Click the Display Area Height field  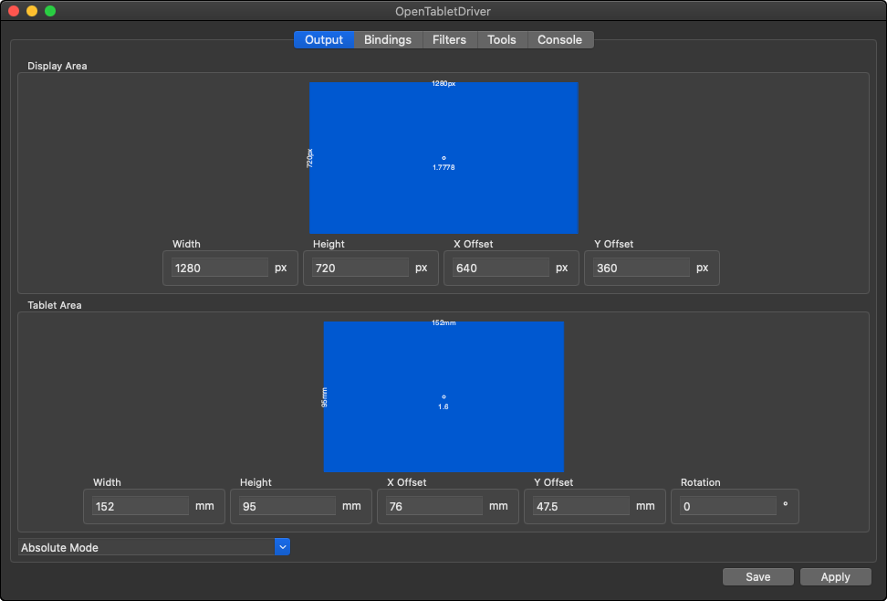pyautogui.click(x=360, y=268)
